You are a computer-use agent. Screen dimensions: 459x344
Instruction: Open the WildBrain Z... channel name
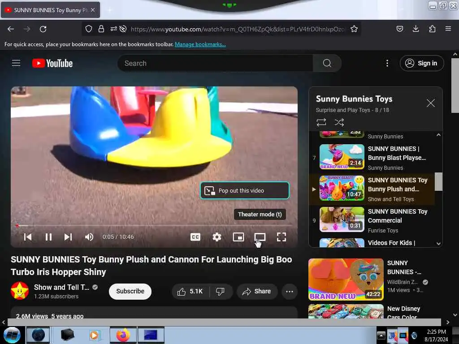402,282
